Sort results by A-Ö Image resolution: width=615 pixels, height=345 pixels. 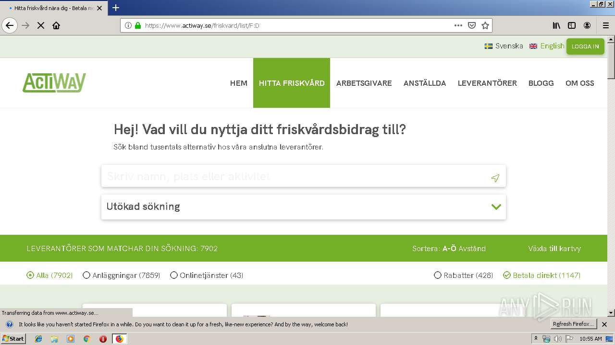449,249
